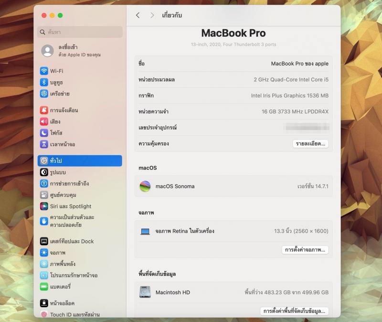This screenshot has width=382, height=322.
Task: Select the Notifications (การแจ้งเตือน) bell icon
Action: (x=44, y=110)
